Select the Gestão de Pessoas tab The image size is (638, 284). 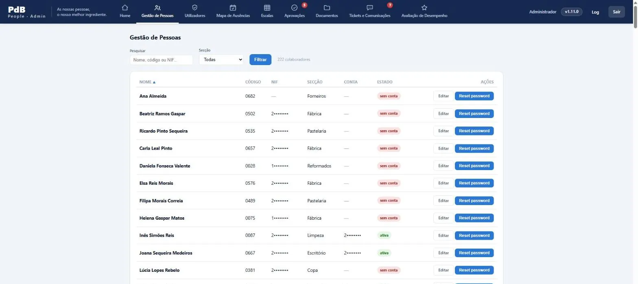[x=157, y=12]
